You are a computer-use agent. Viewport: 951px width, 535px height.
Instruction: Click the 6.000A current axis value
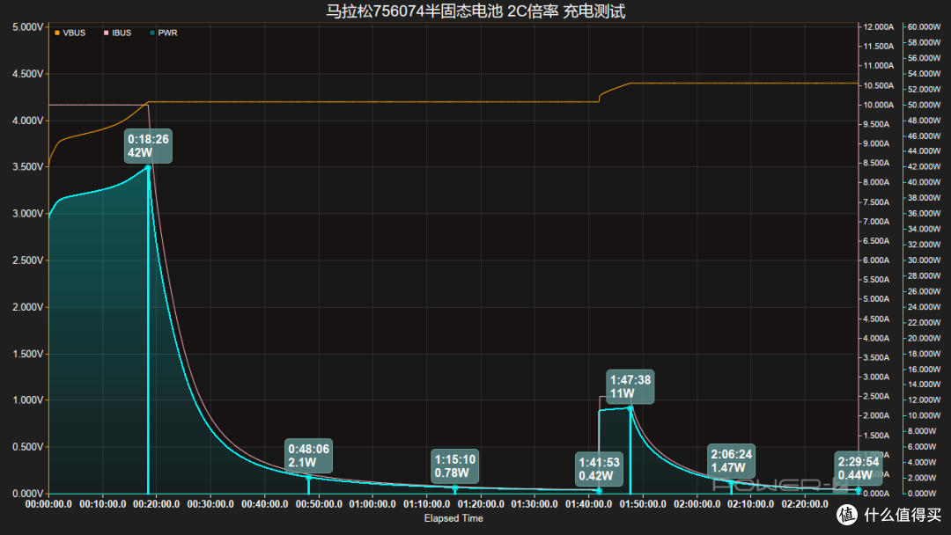click(x=876, y=260)
